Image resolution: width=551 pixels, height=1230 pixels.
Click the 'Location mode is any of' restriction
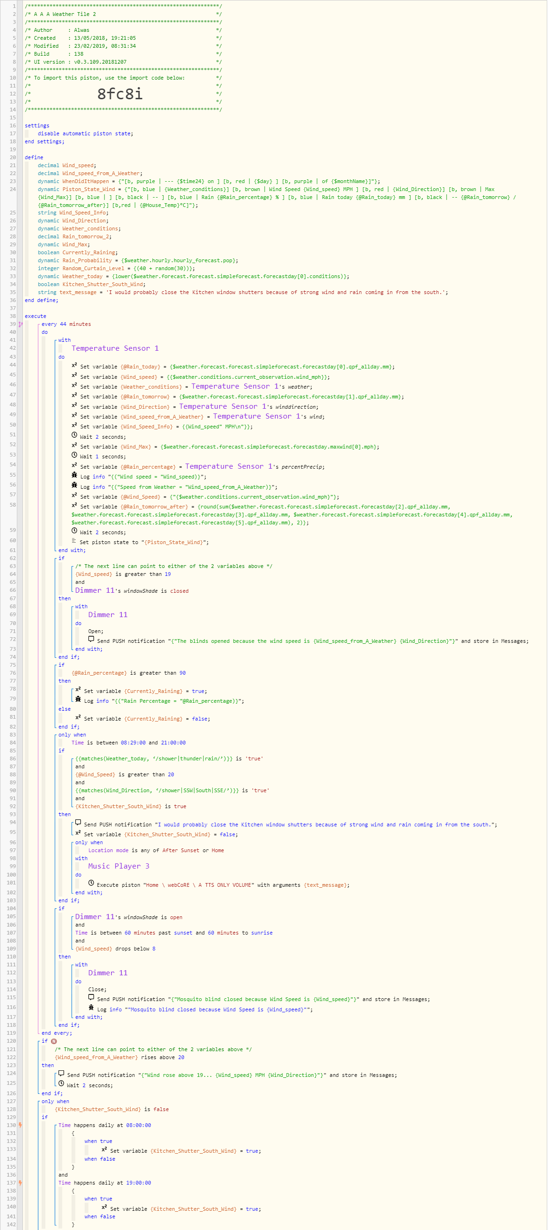(156, 850)
